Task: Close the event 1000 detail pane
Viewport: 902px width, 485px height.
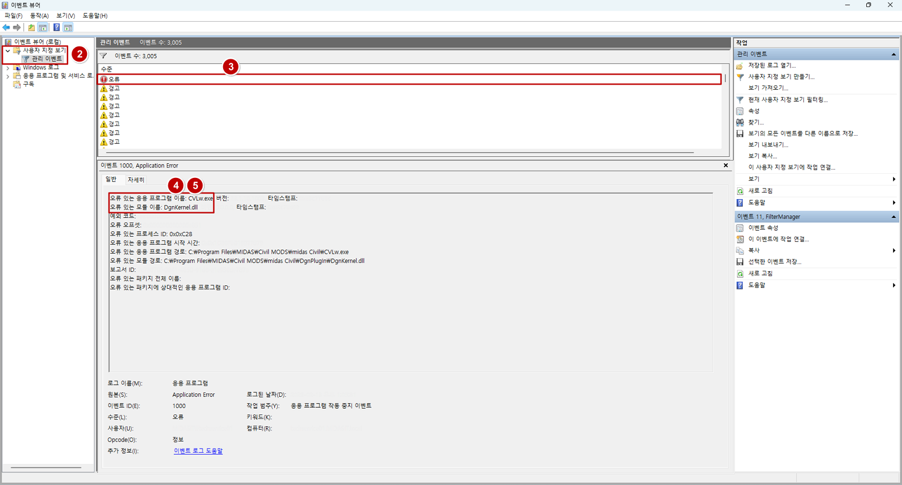Action: point(726,166)
